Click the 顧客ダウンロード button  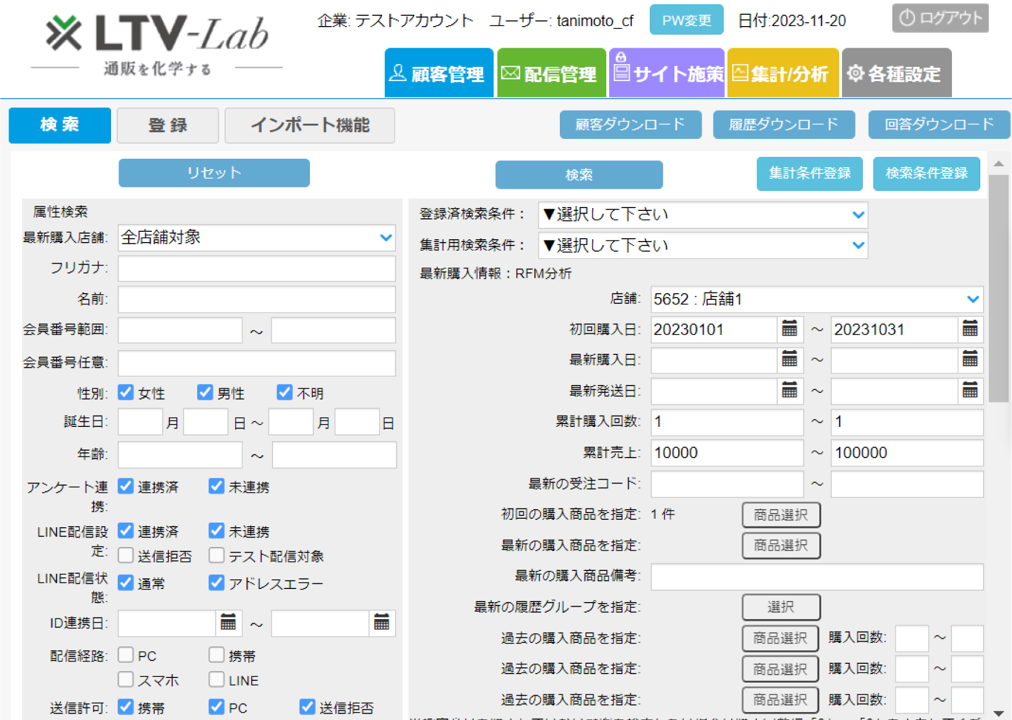pyautogui.click(x=630, y=125)
